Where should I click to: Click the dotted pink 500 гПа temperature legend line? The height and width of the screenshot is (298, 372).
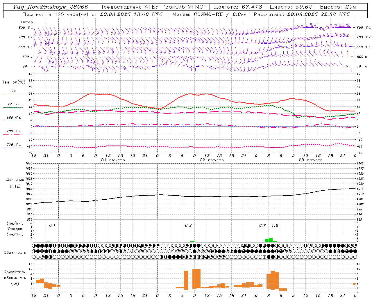click(13, 148)
